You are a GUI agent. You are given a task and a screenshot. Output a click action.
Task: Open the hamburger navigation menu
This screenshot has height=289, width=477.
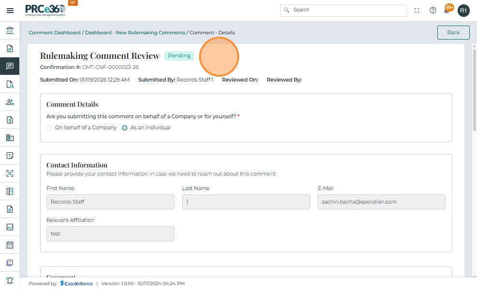pos(10,11)
